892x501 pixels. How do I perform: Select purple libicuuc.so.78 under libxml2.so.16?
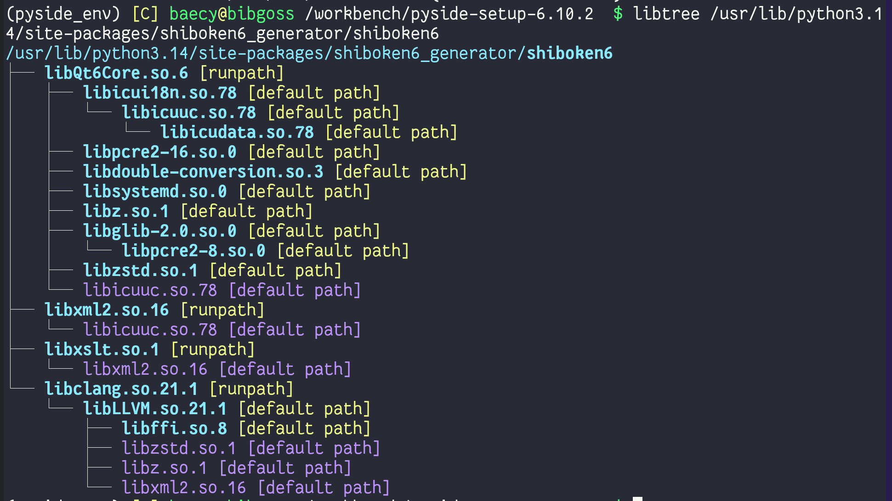click(150, 330)
